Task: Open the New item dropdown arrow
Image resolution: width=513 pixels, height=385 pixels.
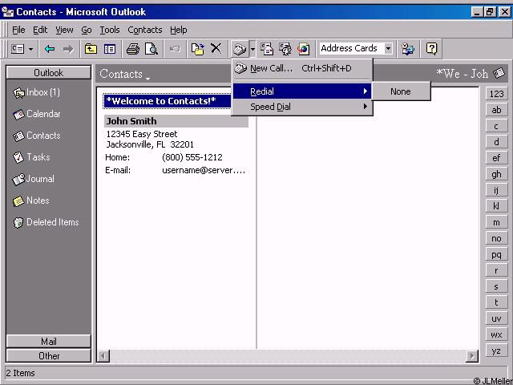Action: pos(30,49)
